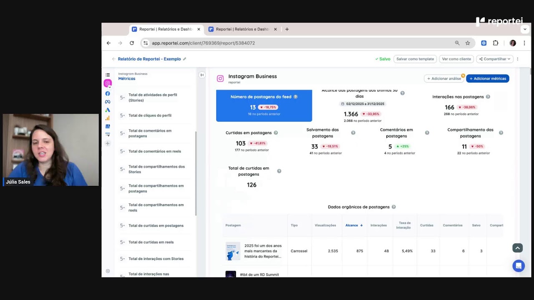534x300 pixels.
Task: Open new browser tab
Action: point(287,29)
